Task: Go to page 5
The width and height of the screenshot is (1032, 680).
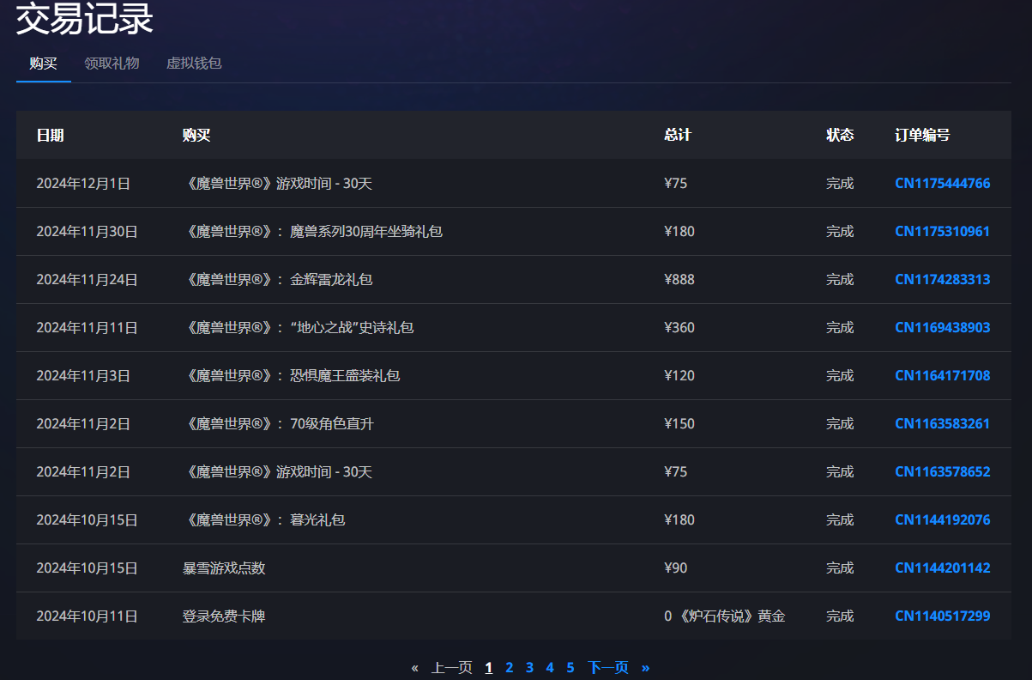Action: point(570,668)
